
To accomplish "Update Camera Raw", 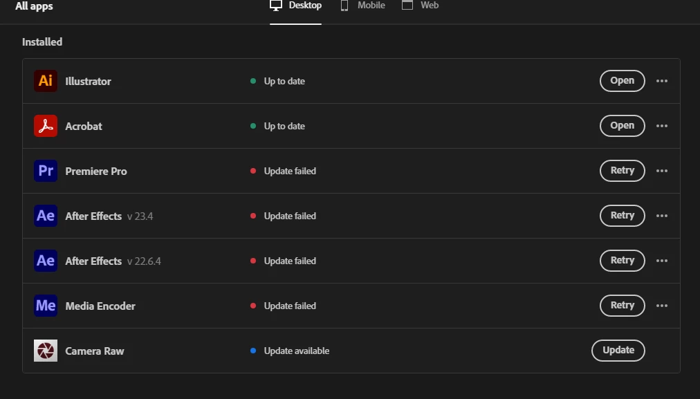I will tap(618, 351).
